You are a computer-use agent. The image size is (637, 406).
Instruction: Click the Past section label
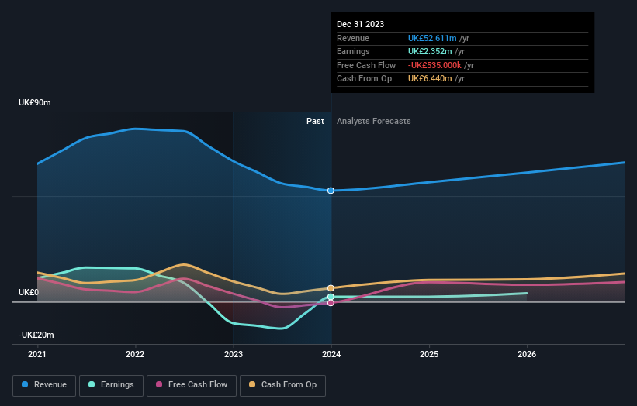[315, 121]
